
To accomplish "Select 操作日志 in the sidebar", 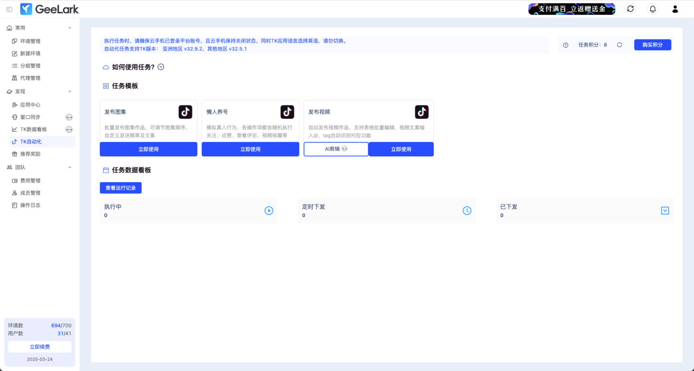I will (30, 205).
